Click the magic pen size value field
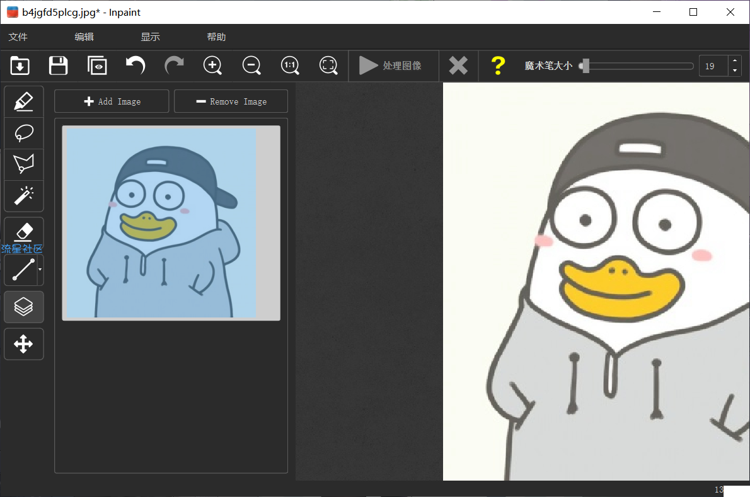 point(713,66)
